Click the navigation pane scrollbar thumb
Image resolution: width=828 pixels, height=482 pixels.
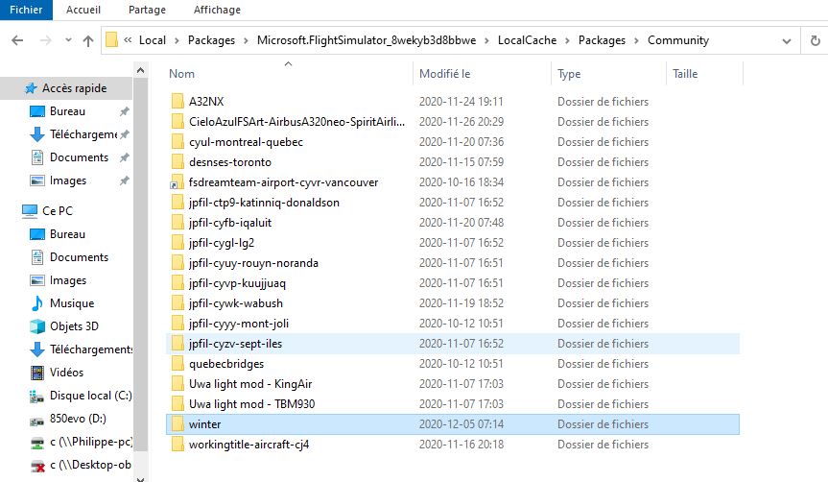coord(140,265)
